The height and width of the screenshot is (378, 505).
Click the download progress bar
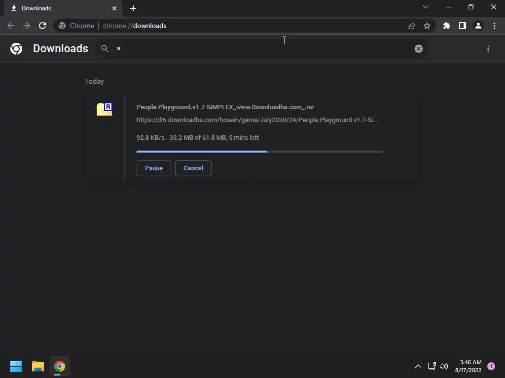click(259, 152)
